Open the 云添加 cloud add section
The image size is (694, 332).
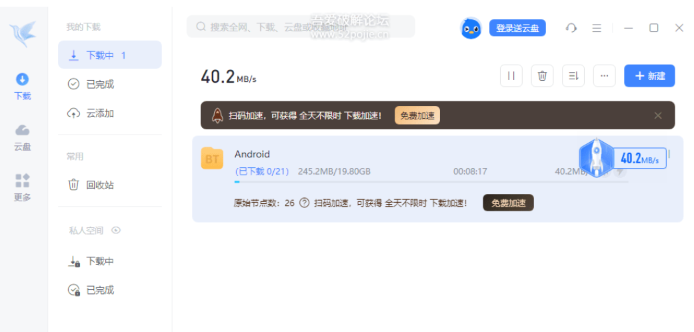tap(100, 113)
